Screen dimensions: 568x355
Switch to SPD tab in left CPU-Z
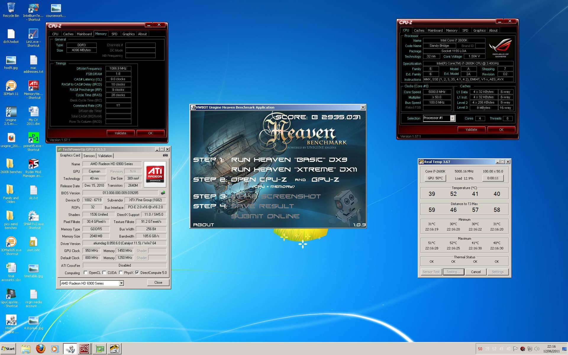[x=114, y=34]
